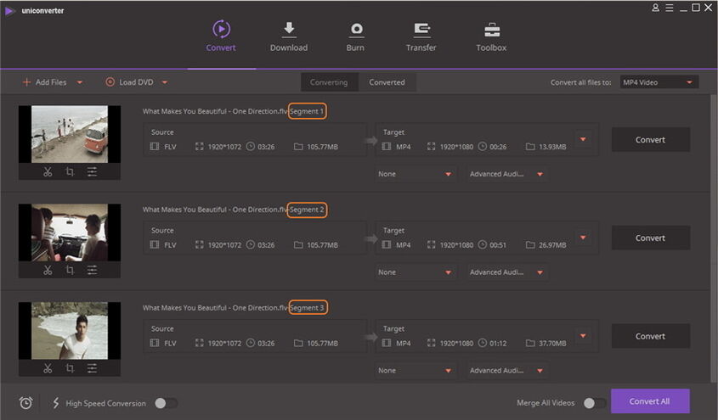718x420 pixels.
Task: Click the Load DVD button label
Action: pyautogui.click(x=136, y=82)
